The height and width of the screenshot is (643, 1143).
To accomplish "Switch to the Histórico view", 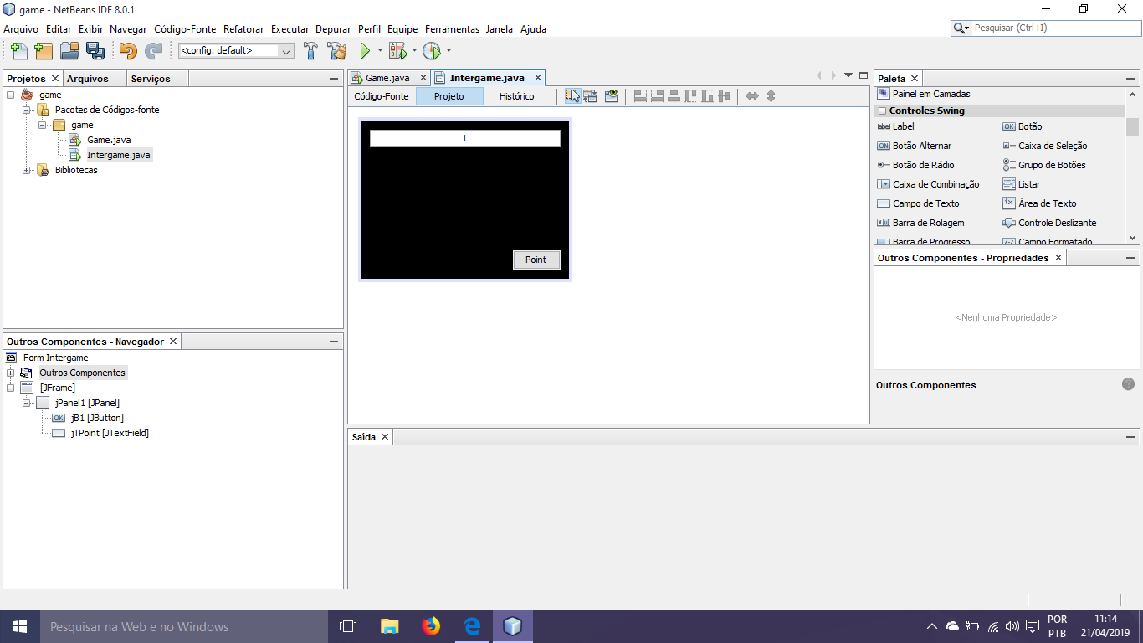I will point(516,96).
